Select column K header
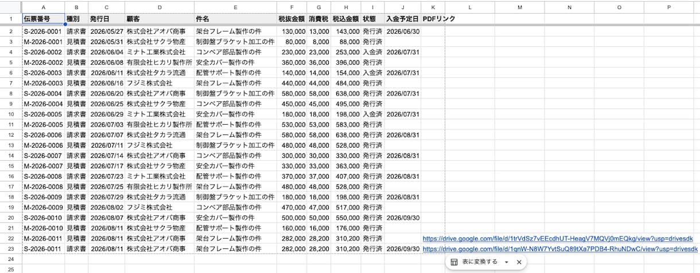Viewport: 700px width, 273px height. [x=433, y=7]
